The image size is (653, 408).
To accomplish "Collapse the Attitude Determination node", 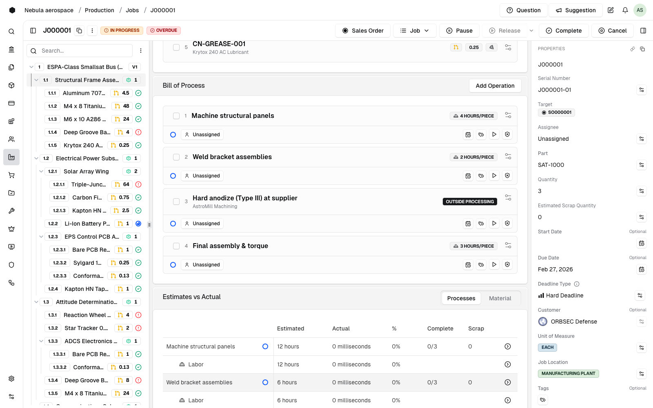I will [36, 302].
